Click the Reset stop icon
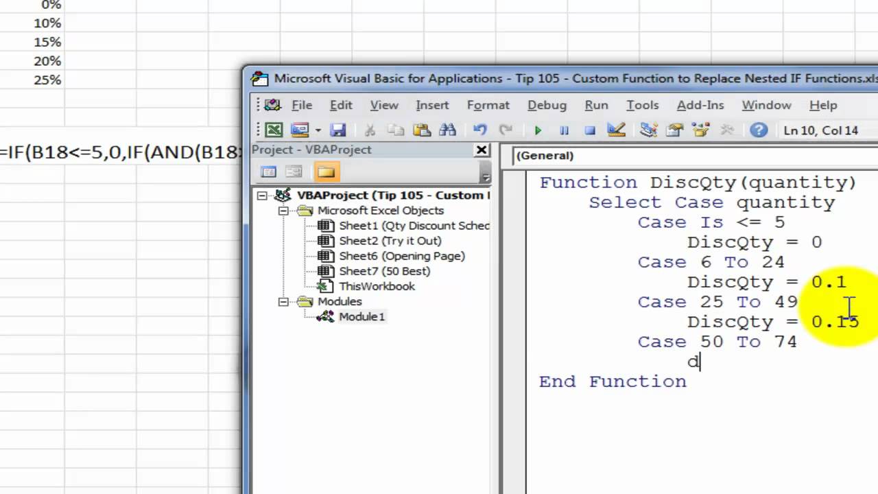The height and width of the screenshot is (494, 878). point(590,130)
